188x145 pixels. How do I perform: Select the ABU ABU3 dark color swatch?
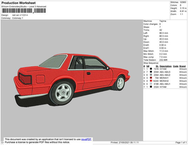151,72
